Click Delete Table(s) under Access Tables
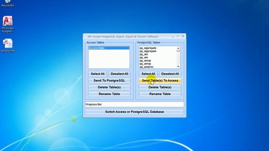This screenshot has width=269, height=151. [109, 87]
